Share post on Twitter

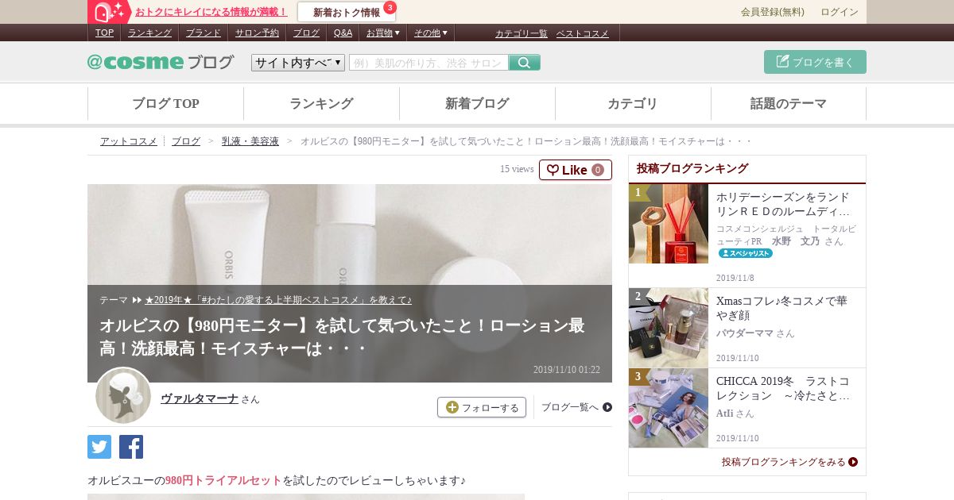tap(99, 447)
